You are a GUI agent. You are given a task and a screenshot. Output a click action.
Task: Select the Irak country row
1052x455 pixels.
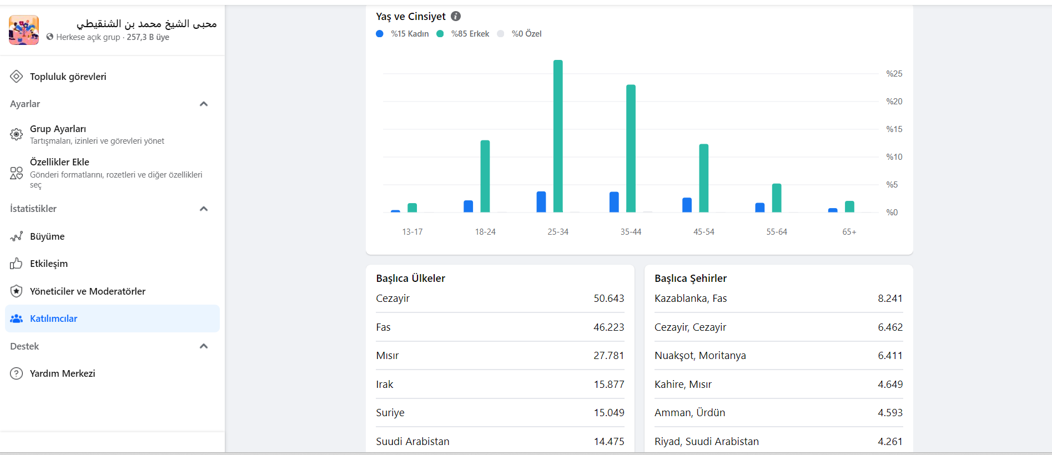click(x=500, y=385)
